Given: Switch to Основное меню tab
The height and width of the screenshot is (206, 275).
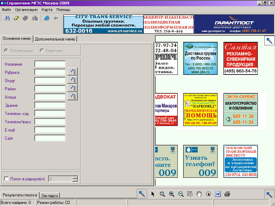Looking at the screenshot, I should 17,38.
